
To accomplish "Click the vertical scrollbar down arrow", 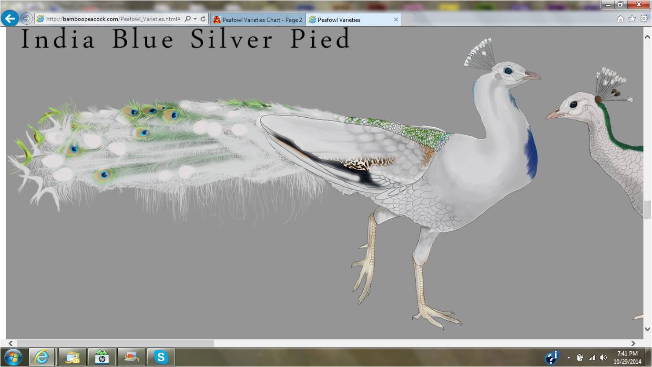I will (647, 328).
